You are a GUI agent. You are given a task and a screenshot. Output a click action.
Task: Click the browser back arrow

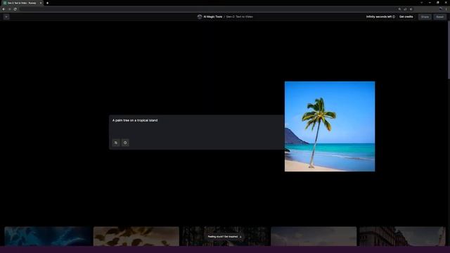(x=4, y=9)
